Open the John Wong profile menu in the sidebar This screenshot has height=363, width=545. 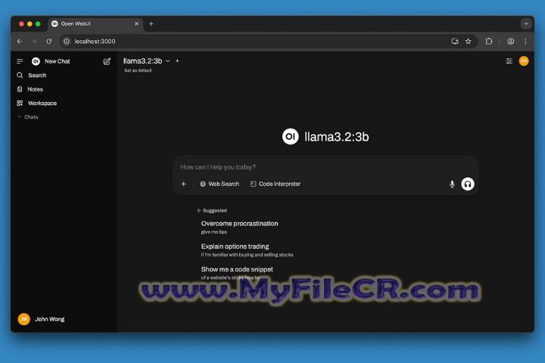(41, 319)
